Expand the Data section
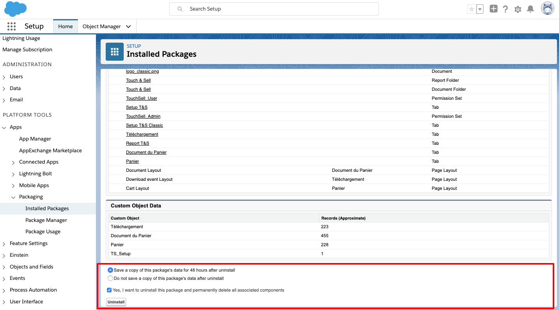559x310 pixels. pyautogui.click(x=4, y=89)
